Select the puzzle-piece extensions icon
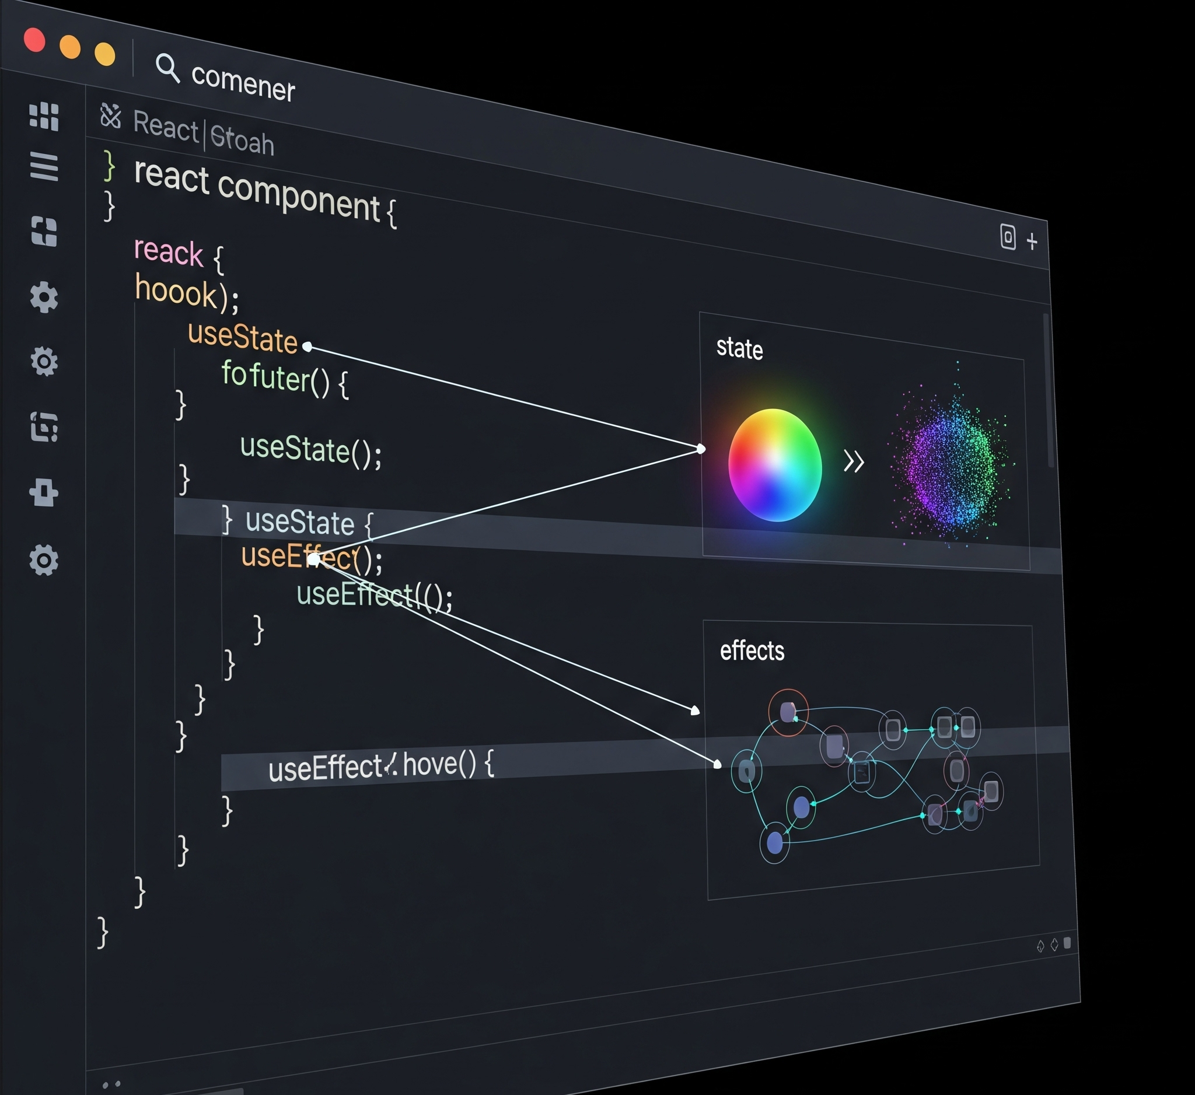Image resolution: width=1195 pixels, height=1095 pixels. point(44,231)
